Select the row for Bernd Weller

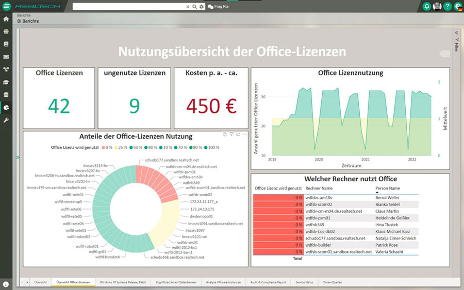coord(336,198)
